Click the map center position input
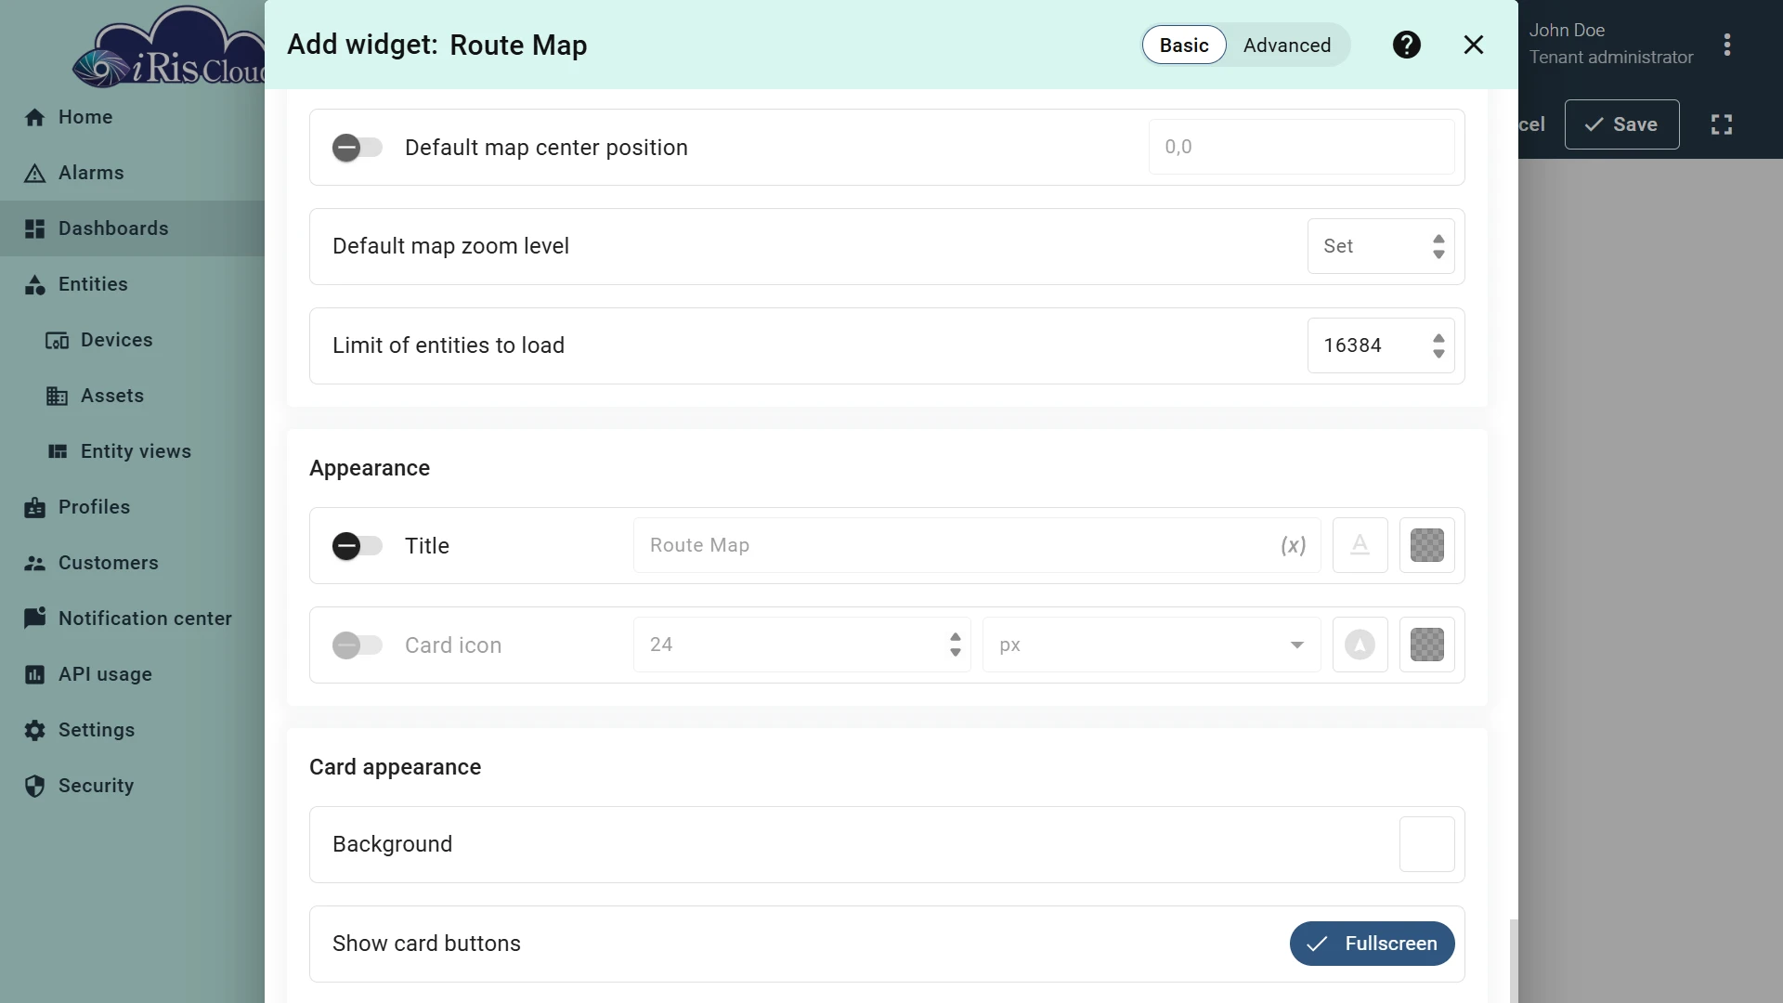 (x=1302, y=147)
